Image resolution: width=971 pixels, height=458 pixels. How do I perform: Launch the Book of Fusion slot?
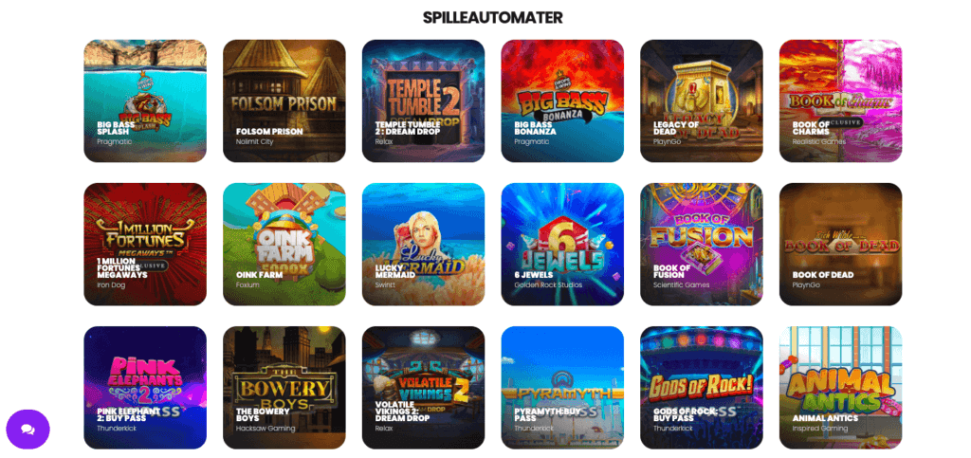(x=702, y=244)
